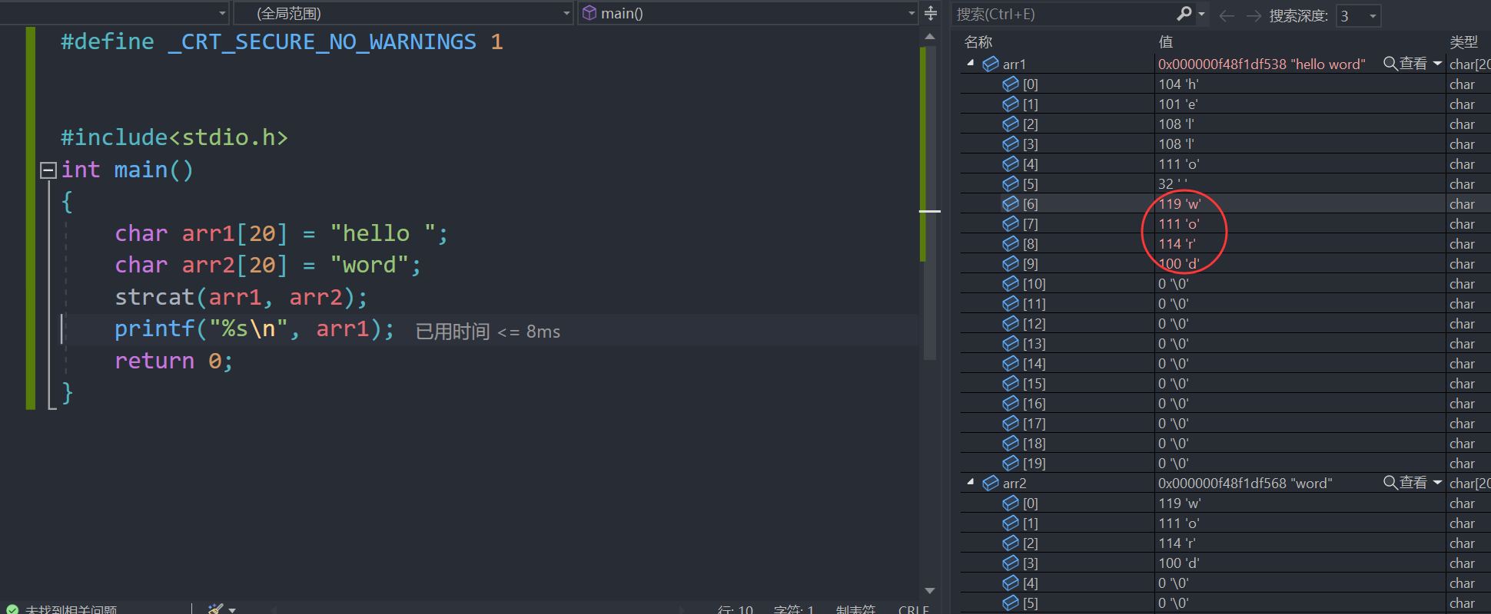This screenshot has width=1491, height=614.
Task: Select arr1 row [1] value 101 'e'
Action: (1177, 104)
